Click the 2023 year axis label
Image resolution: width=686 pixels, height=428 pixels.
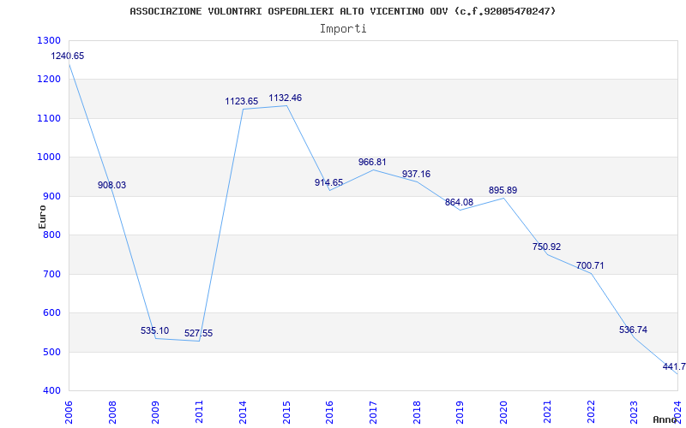634,413
